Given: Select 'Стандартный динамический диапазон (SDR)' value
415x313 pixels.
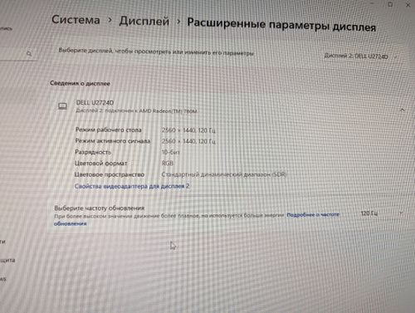Looking at the screenshot, I should (224, 174).
